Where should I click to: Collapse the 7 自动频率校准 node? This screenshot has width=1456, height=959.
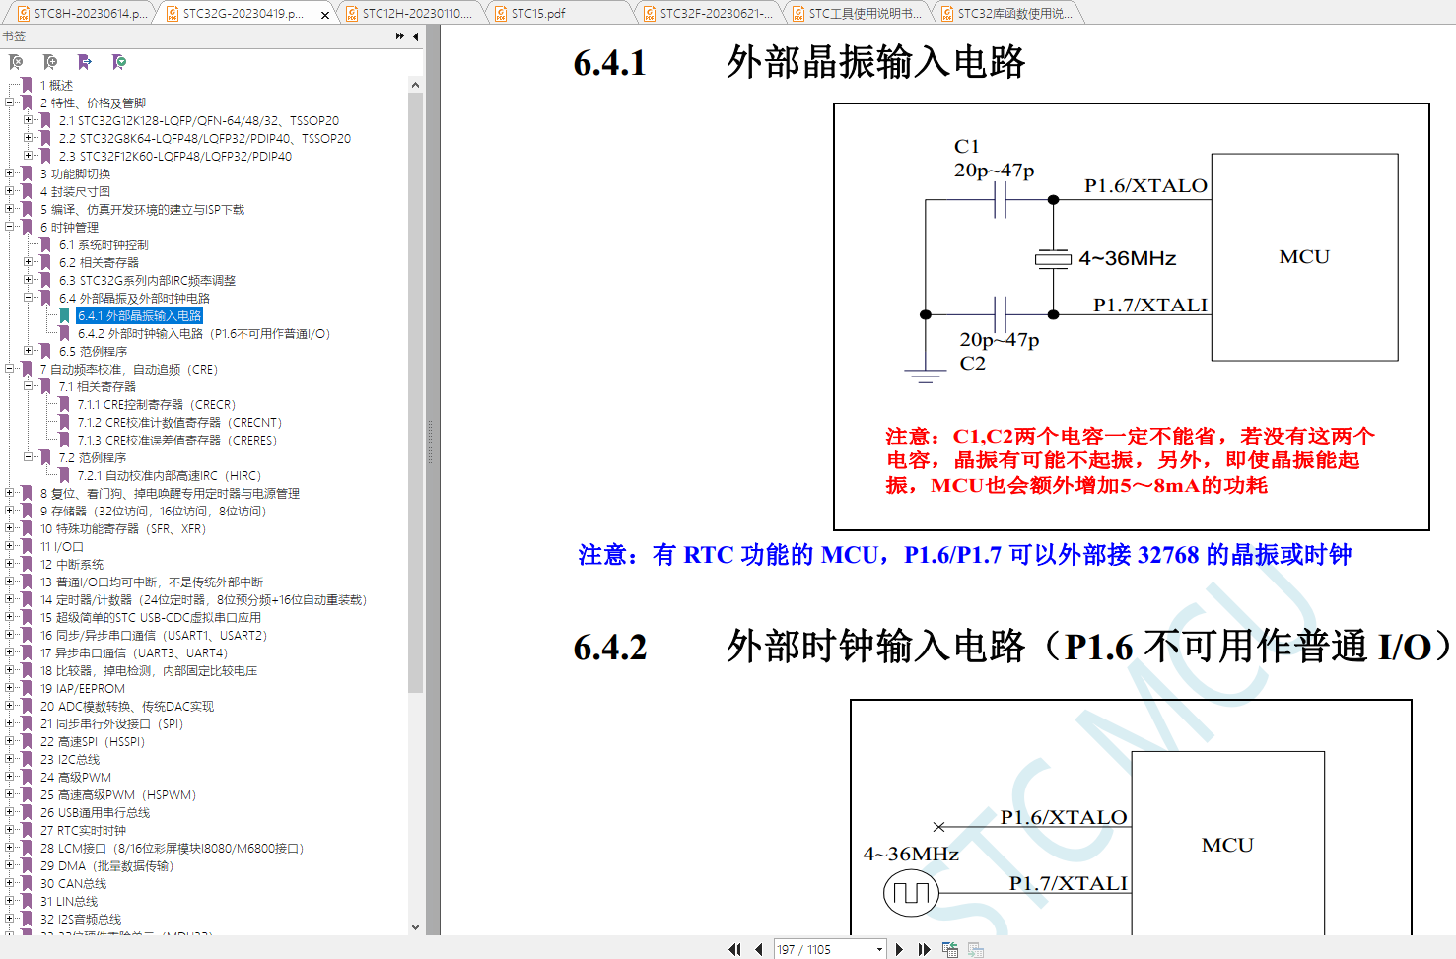tap(10, 369)
